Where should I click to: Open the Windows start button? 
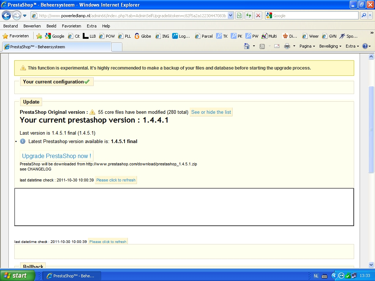[x=18, y=276]
